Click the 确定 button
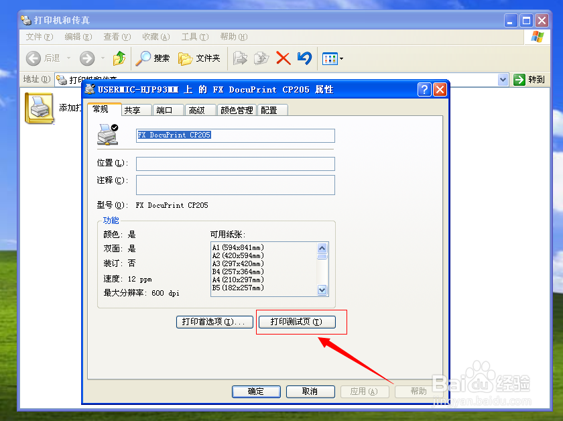Image resolution: width=563 pixels, height=421 pixels. tap(256, 392)
